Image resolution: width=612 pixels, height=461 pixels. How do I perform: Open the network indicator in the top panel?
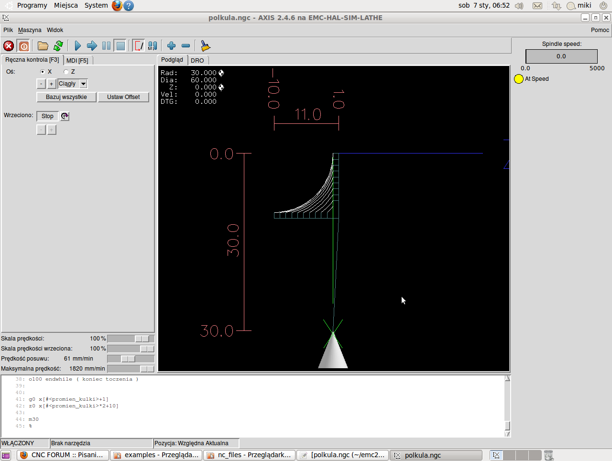point(556,6)
